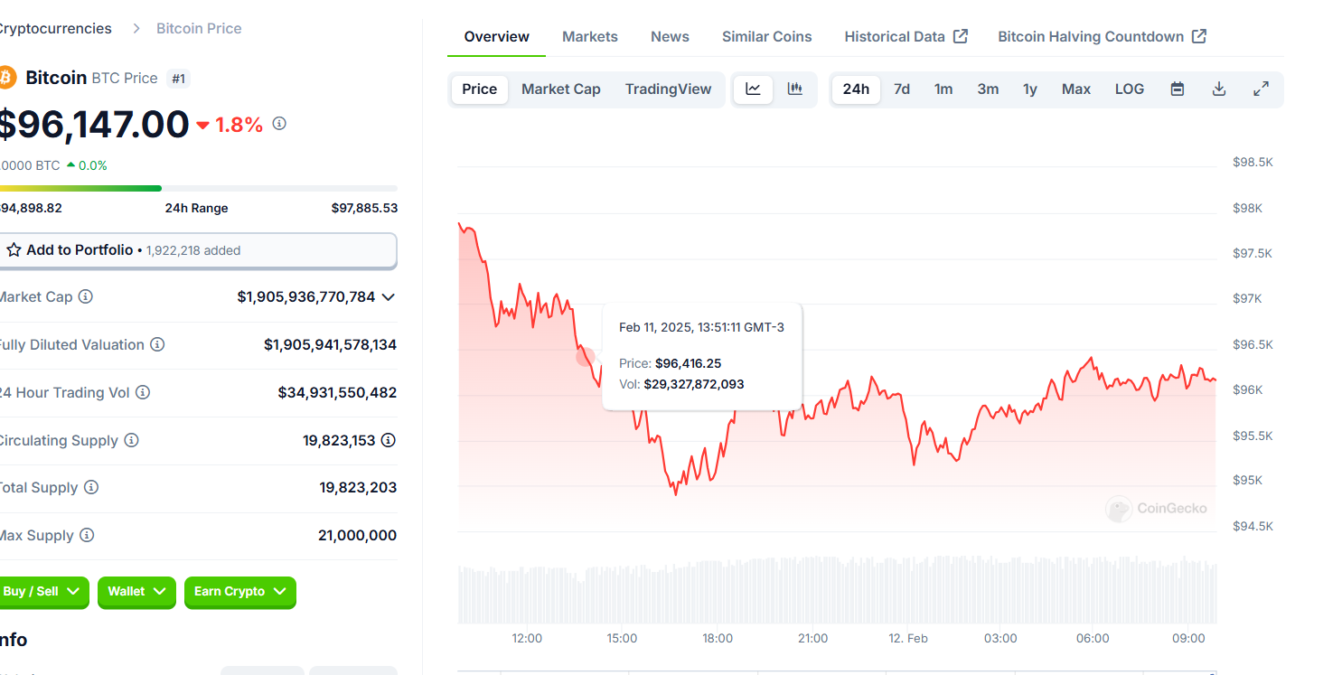Click info icon next to 1.8% change
Screen dimensions: 1342x675
(x=279, y=123)
